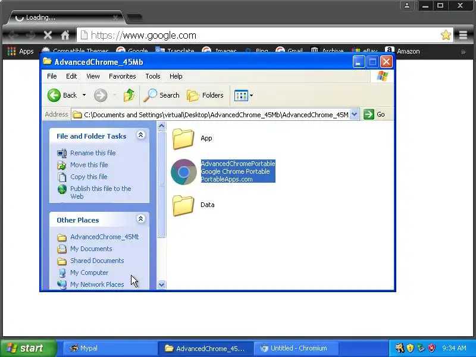Select the Loading tab in Chromium
This screenshot has height=357, width=476.
pos(67,17)
